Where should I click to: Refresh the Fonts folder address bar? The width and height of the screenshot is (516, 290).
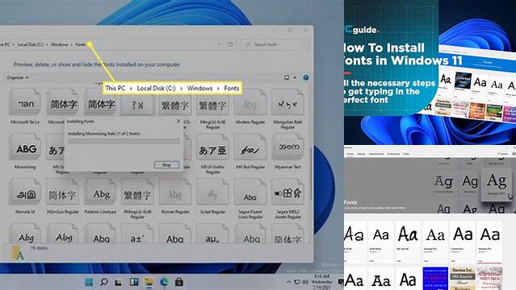click(230, 44)
